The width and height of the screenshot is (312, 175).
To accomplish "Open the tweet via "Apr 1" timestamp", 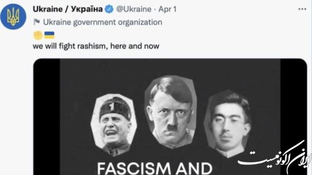I will click(167, 9).
